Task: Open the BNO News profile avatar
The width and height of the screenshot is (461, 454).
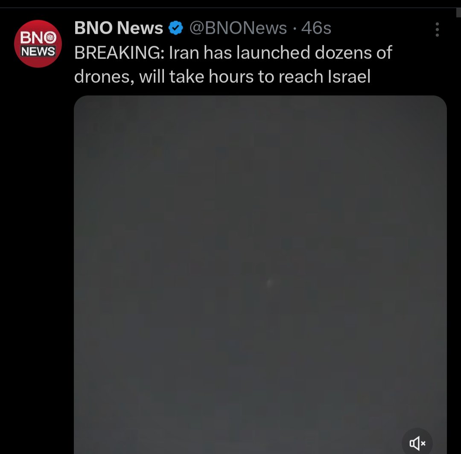Action: (38, 44)
